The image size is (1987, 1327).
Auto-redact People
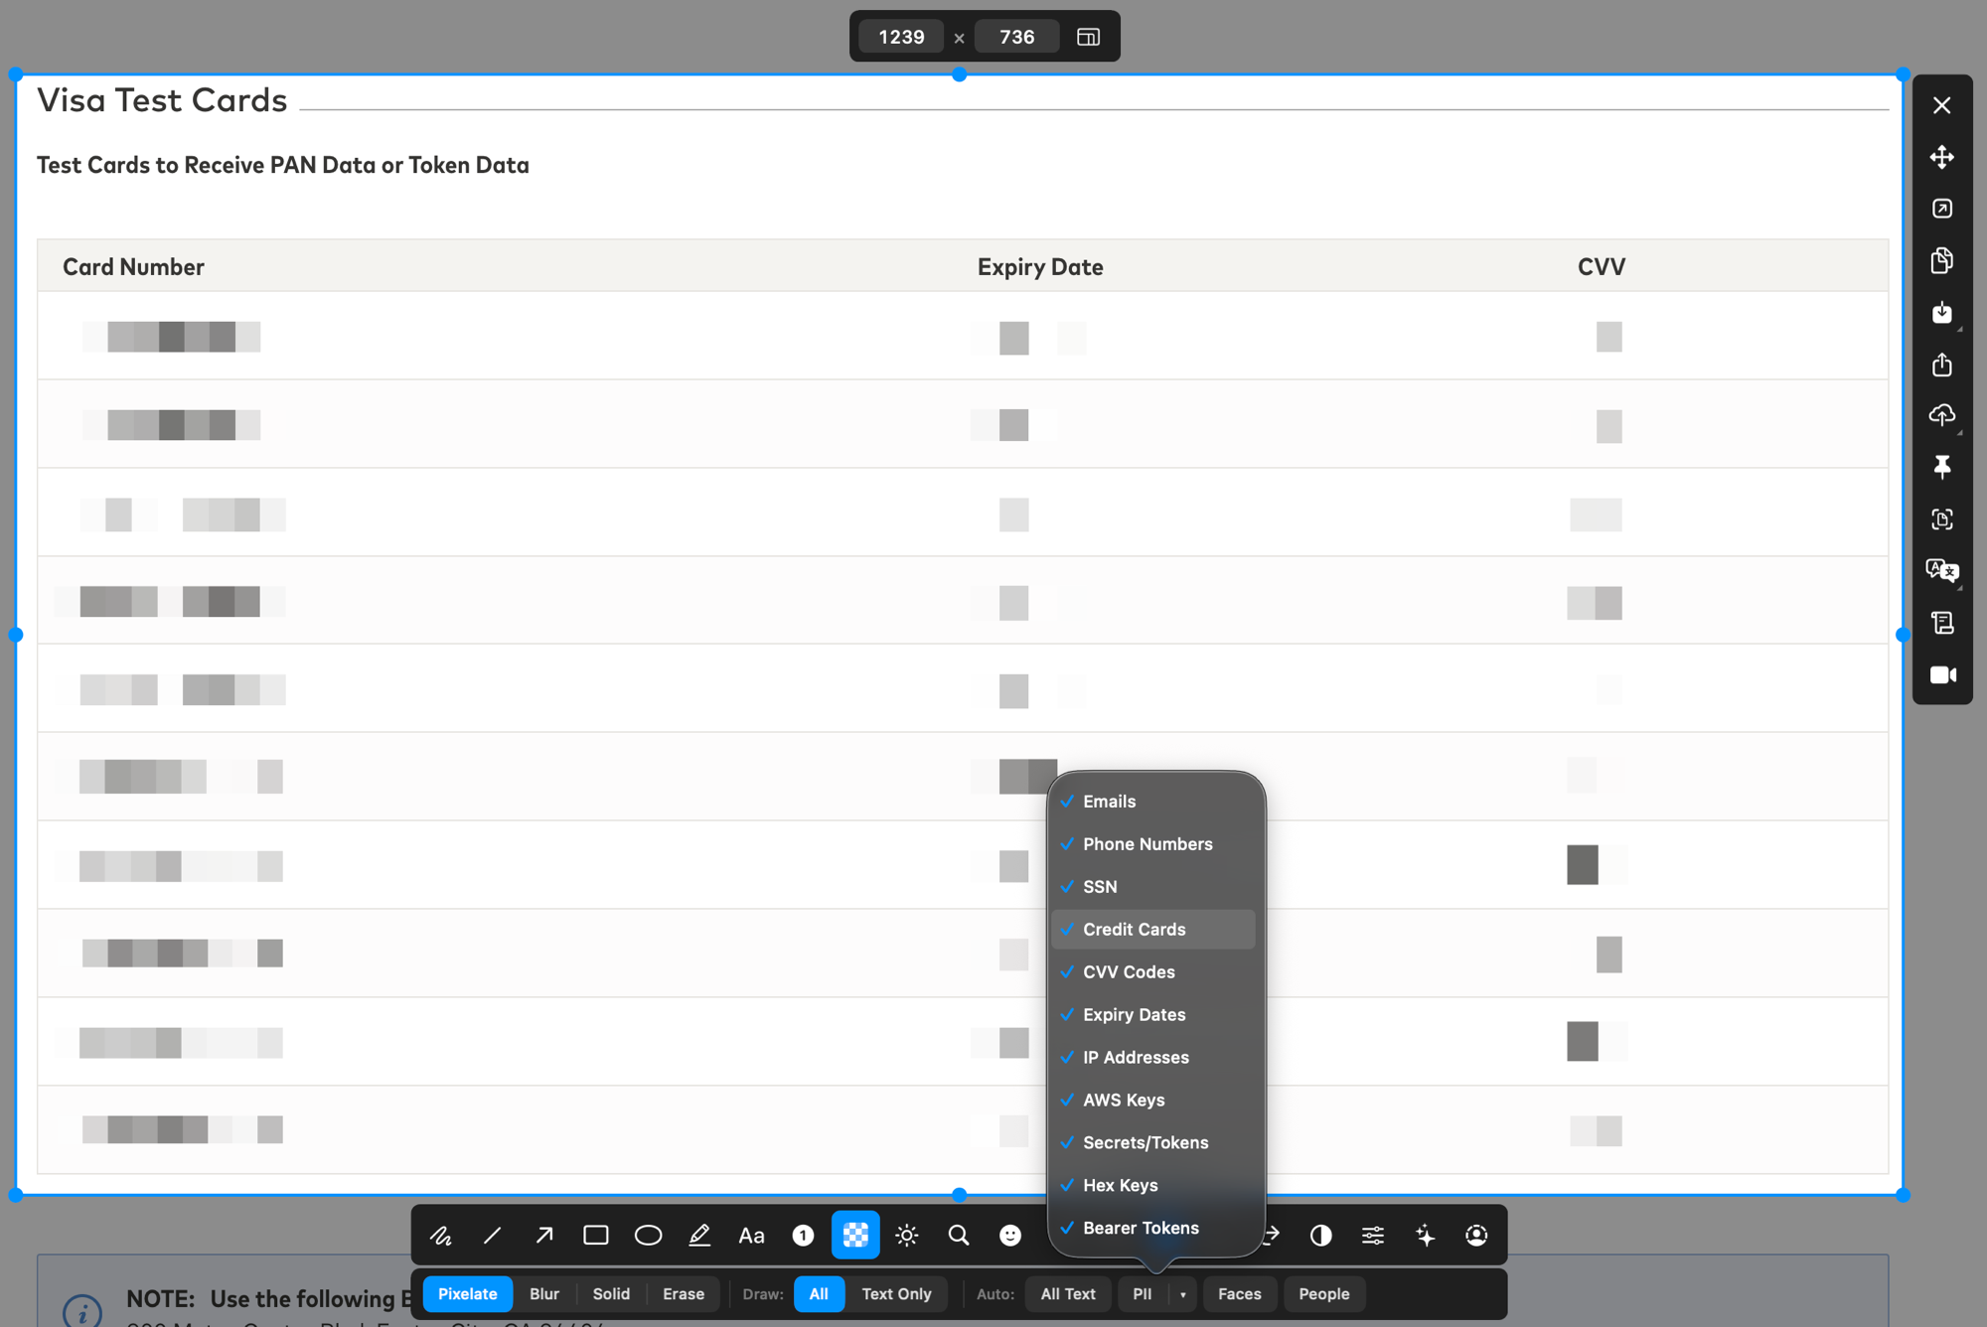click(x=1324, y=1294)
